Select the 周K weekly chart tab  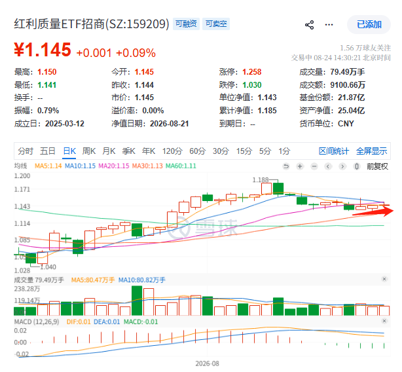(88, 151)
